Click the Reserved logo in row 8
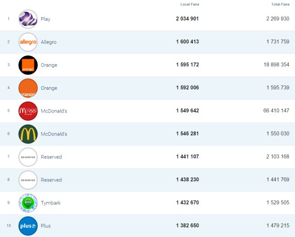This screenshot has width=295, height=237. tap(28, 180)
